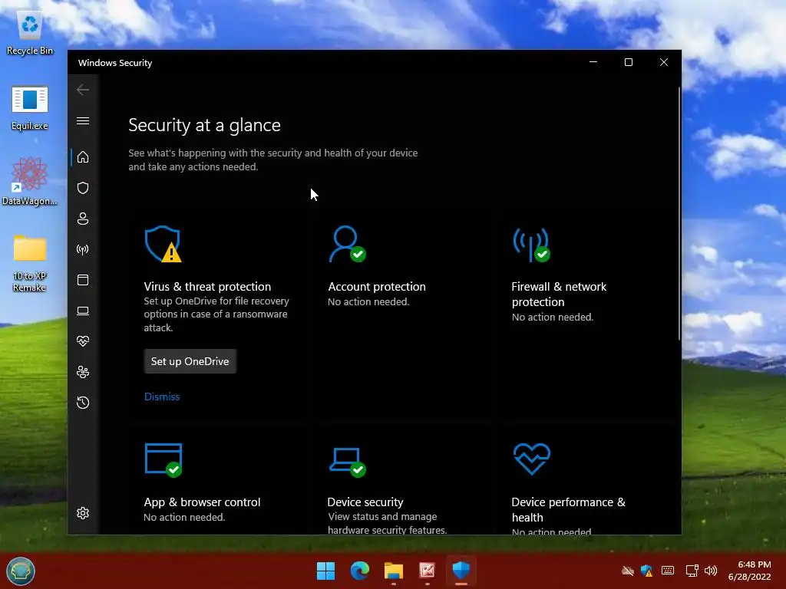Close the Windows Security window
Screen dimensions: 786x589
(x=664, y=62)
